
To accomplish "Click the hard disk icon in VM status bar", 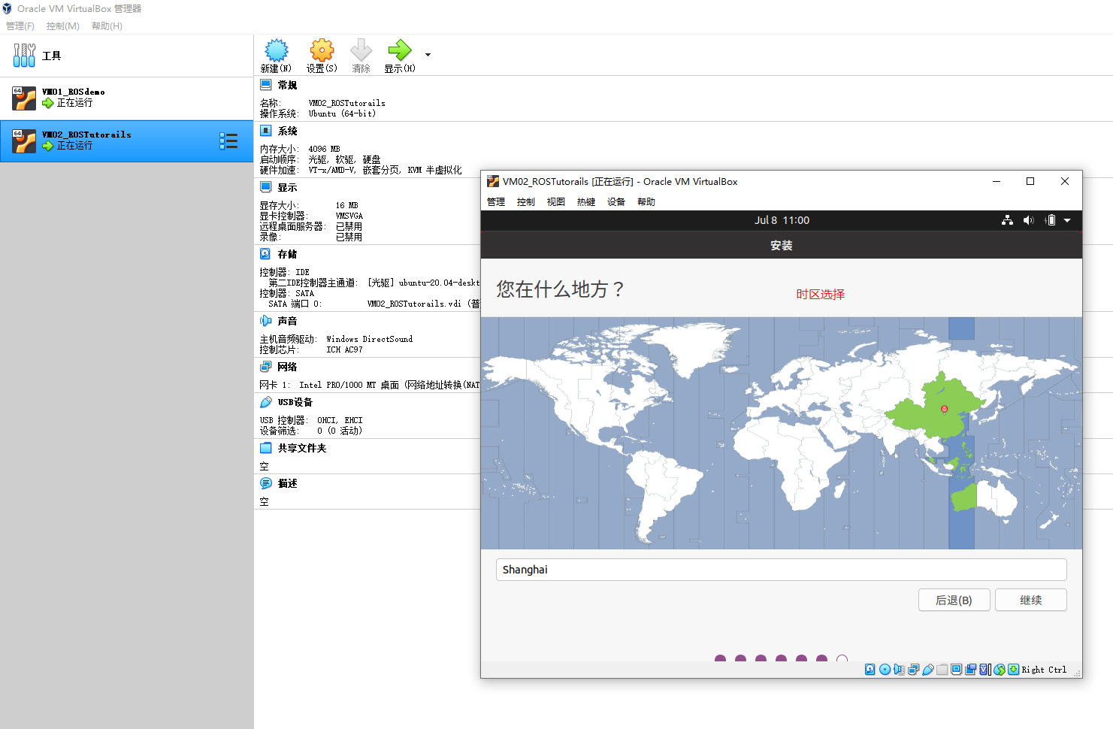I will (x=870, y=669).
